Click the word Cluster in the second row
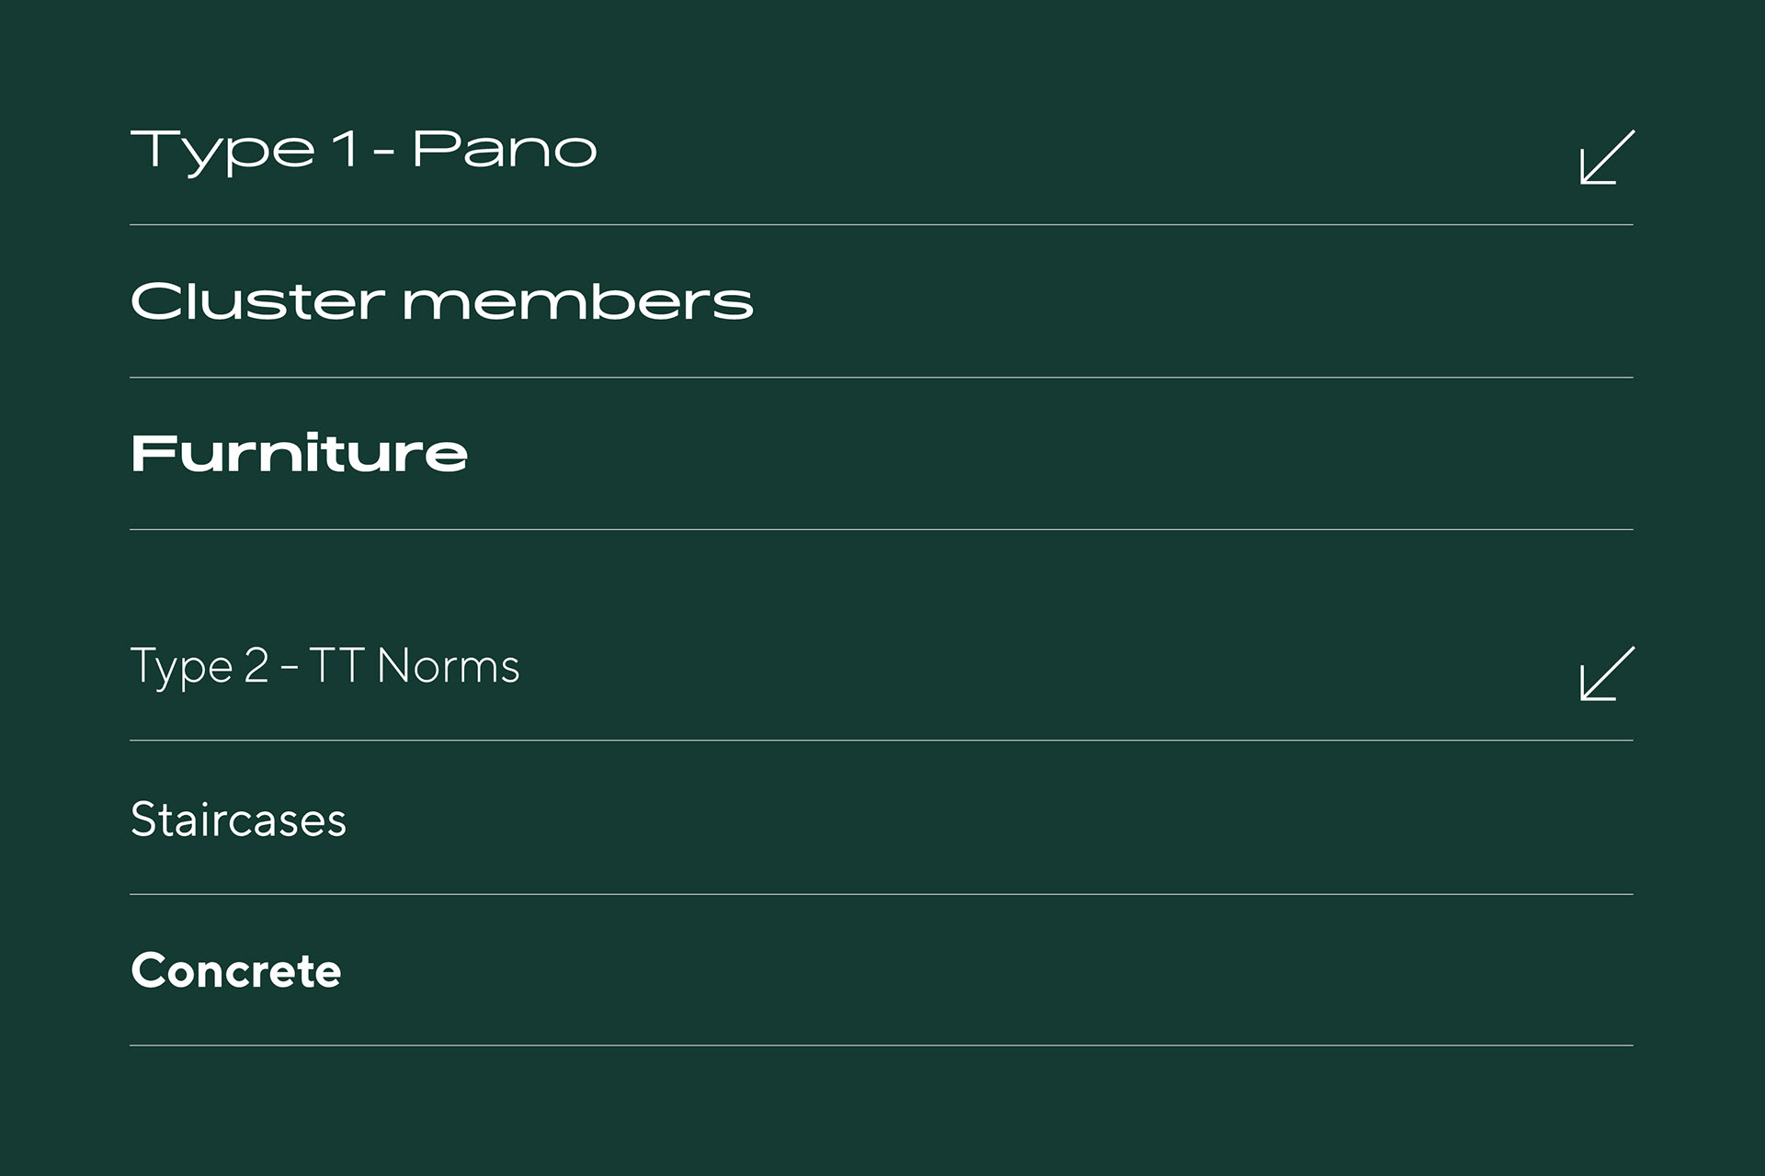Screen dimensions: 1765x1176 click(x=257, y=300)
